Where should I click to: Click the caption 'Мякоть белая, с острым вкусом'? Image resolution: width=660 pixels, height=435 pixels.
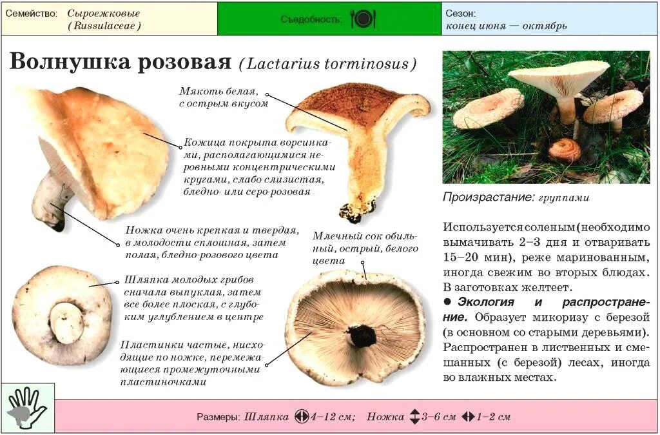click(x=224, y=97)
